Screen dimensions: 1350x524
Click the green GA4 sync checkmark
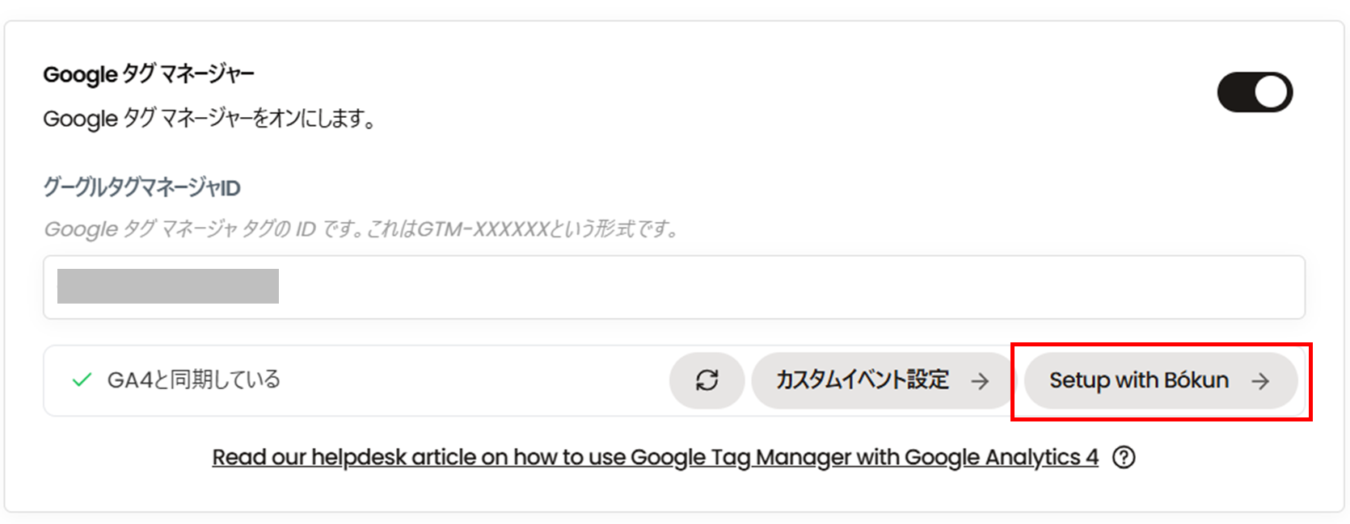coord(82,379)
